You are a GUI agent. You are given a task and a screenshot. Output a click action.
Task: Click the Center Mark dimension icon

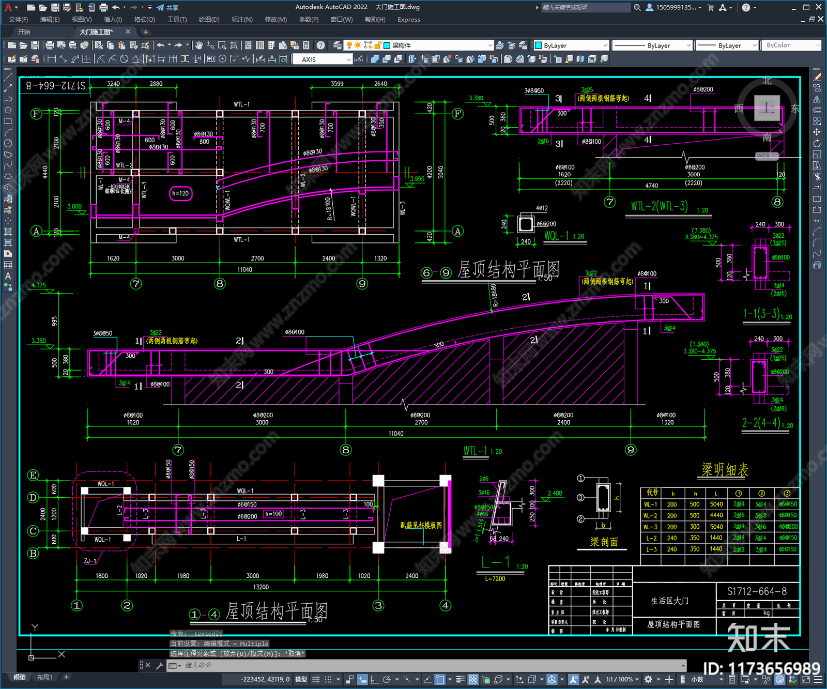tap(223, 59)
